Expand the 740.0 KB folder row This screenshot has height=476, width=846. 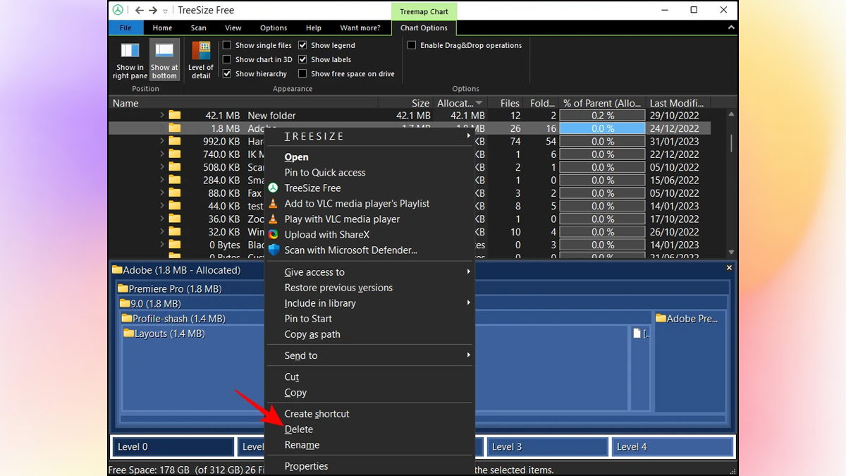click(161, 154)
